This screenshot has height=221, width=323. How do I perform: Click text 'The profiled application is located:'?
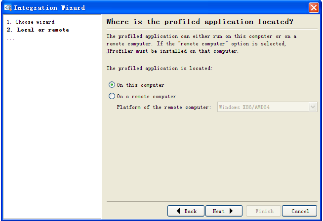click(159, 68)
